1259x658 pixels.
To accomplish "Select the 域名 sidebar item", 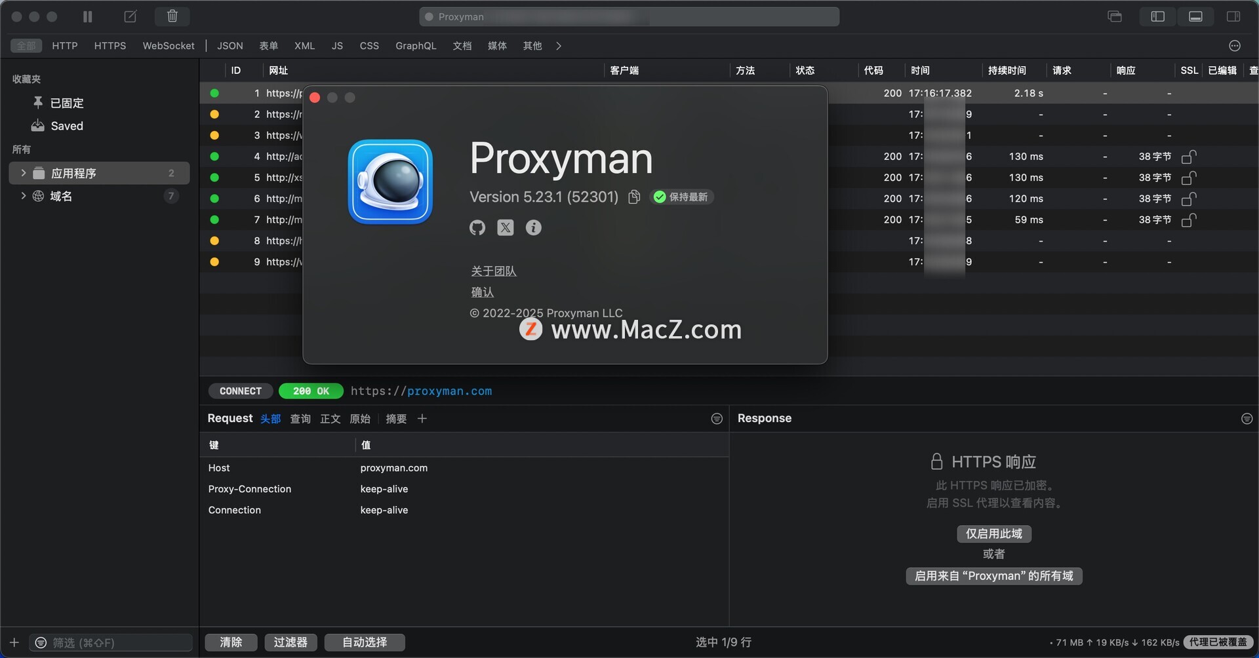I will pos(99,196).
